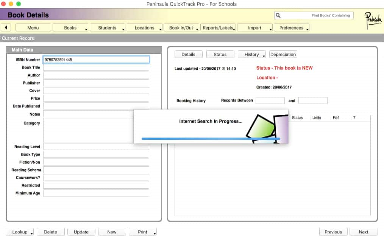Click the 'Current Record' header bar text
The width and height of the screenshot is (384, 241).
(x=19, y=38)
